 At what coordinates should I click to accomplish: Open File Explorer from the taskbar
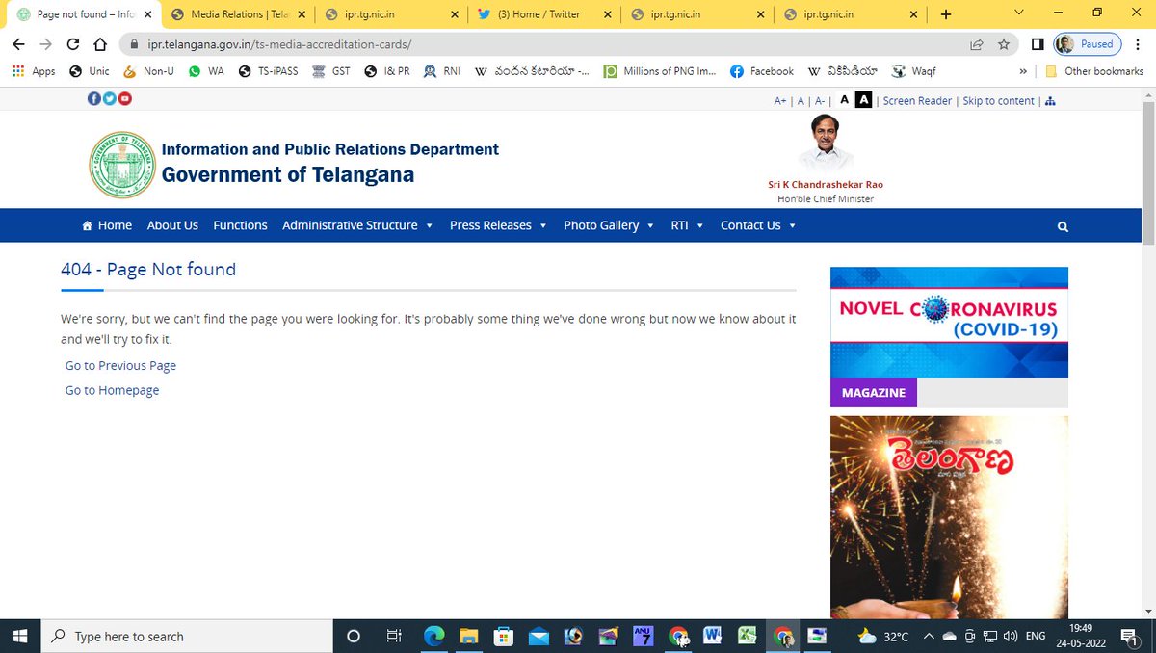(x=468, y=636)
